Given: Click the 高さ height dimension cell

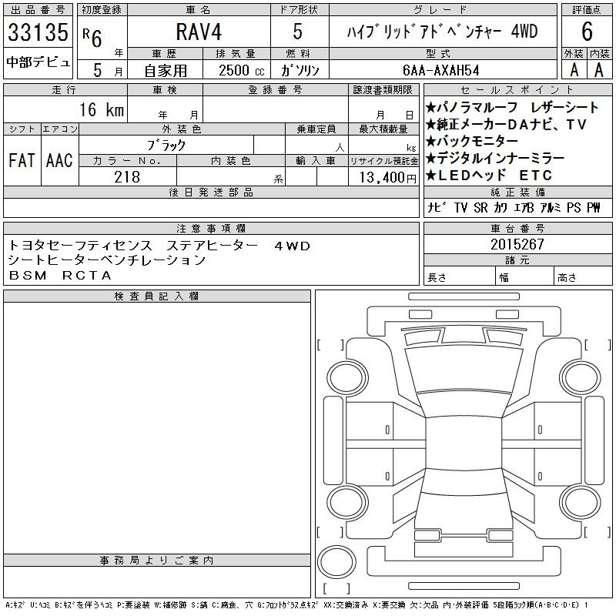Looking at the screenshot, I should pyautogui.click(x=583, y=276).
